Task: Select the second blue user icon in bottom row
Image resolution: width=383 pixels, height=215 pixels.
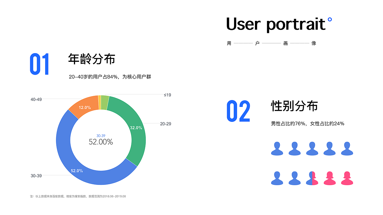Action: (294, 178)
